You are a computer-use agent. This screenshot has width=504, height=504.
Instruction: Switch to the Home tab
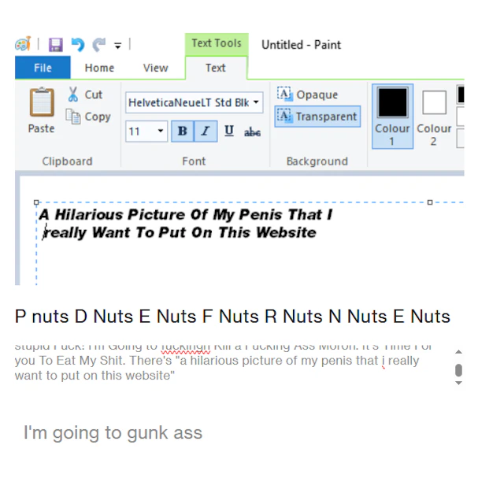click(99, 68)
